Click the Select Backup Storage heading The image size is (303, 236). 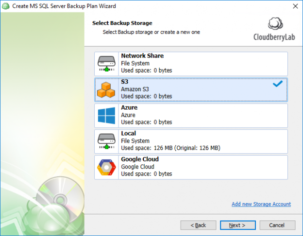click(x=122, y=23)
